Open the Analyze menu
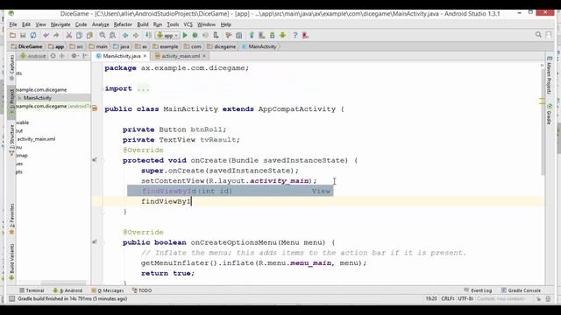The image size is (561, 315). pos(100,24)
